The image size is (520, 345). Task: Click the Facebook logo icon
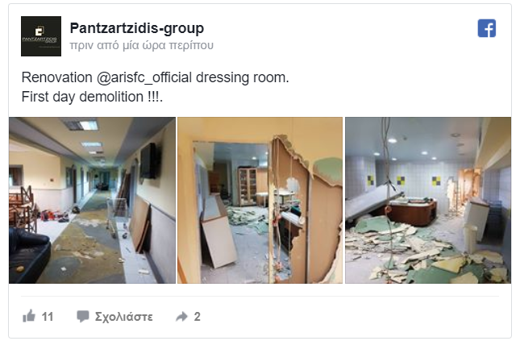(486, 28)
